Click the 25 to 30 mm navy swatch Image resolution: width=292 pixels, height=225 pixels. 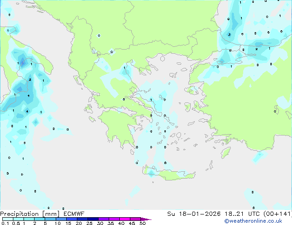coord(93,219)
